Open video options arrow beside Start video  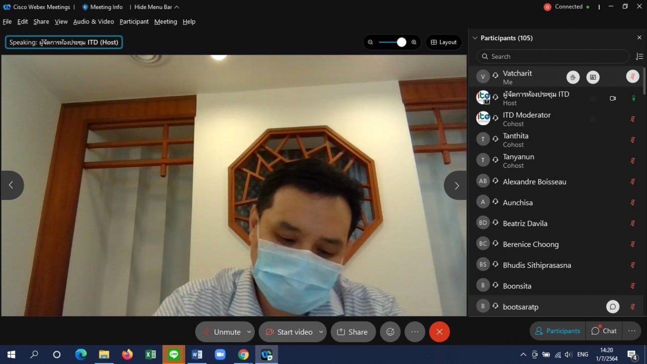321,332
